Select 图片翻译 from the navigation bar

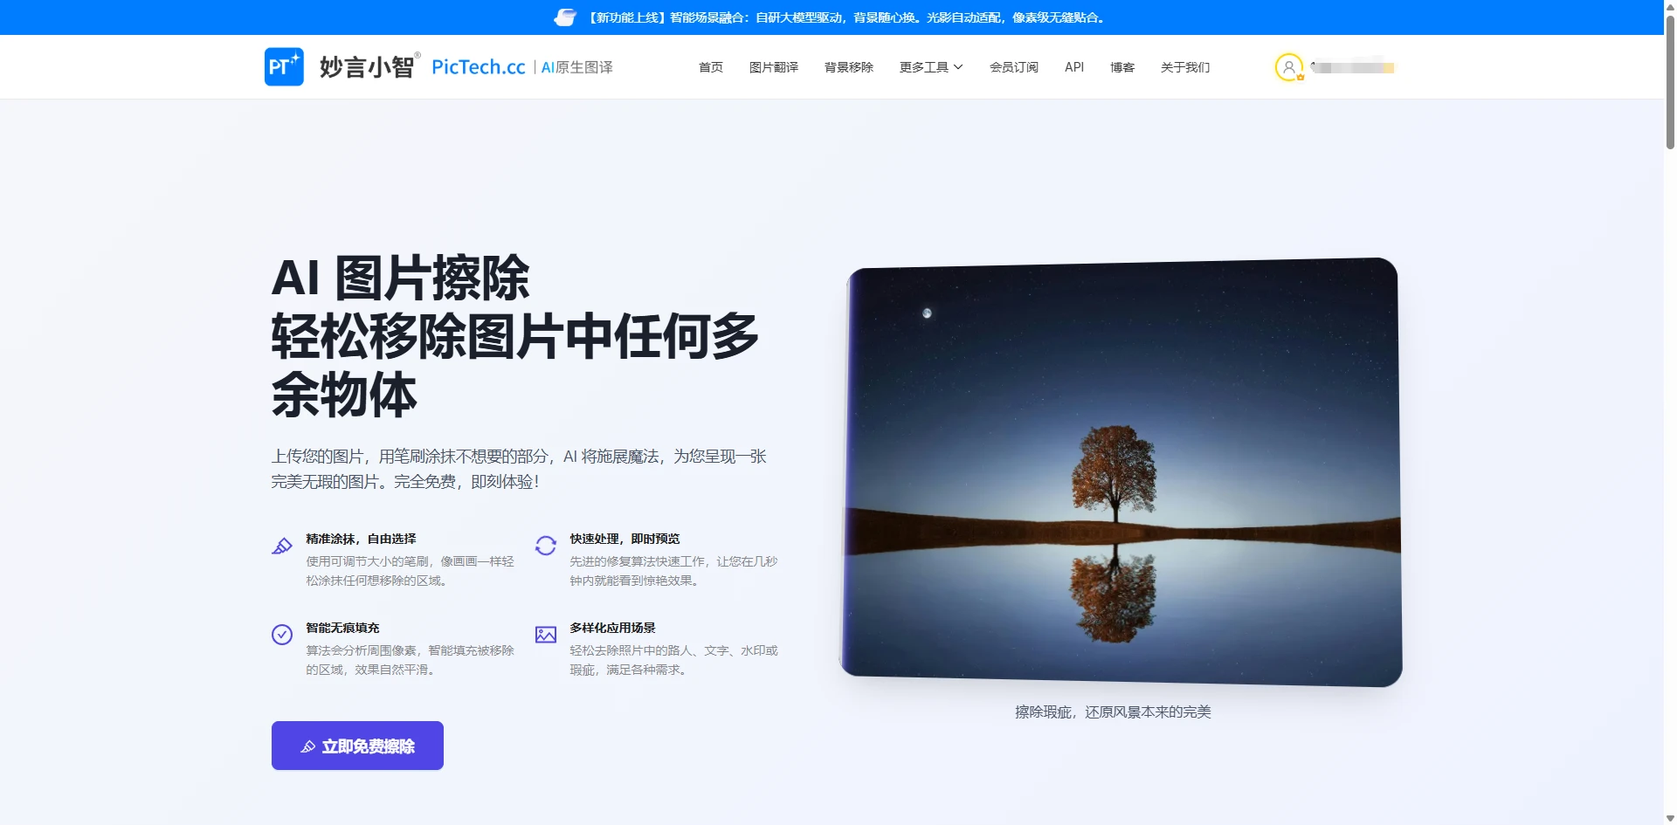(x=774, y=66)
